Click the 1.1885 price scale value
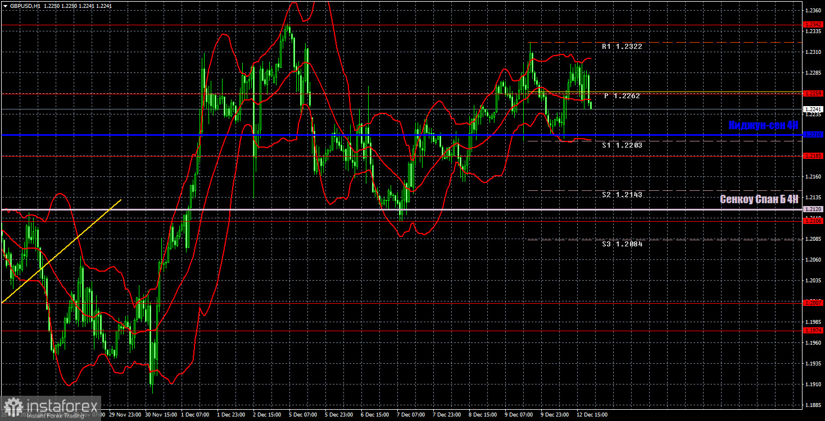 point(813,405)
